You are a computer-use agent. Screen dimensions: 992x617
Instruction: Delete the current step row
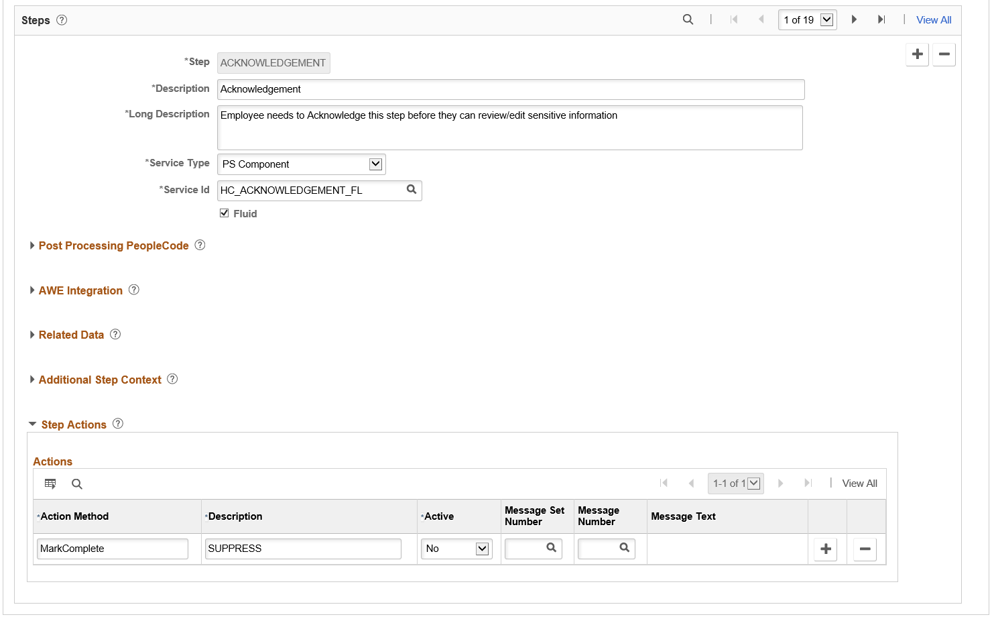tap(944, 54)
